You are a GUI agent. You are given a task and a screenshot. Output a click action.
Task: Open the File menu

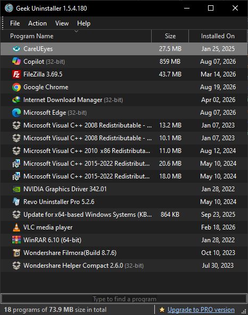pyautogui.click(x=15, y=23)
